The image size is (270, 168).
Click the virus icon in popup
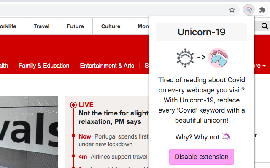(x=185, y=58)
